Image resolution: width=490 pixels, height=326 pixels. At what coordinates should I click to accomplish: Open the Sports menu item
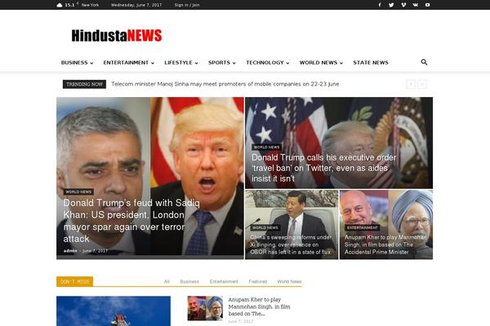tap(219, 63)
